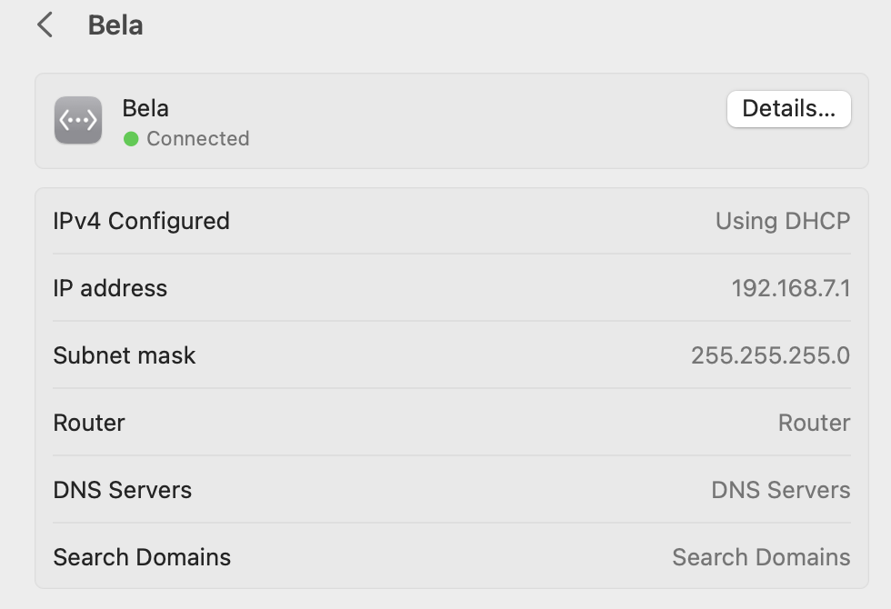Screen dimensions: 891x609
Task: Click the 192.168.7.1 IP address value
Action: [790, 288]
